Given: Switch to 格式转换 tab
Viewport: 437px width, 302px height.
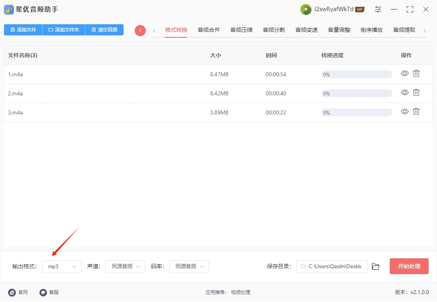Looking at the screenshot, I should click(176, 30).
